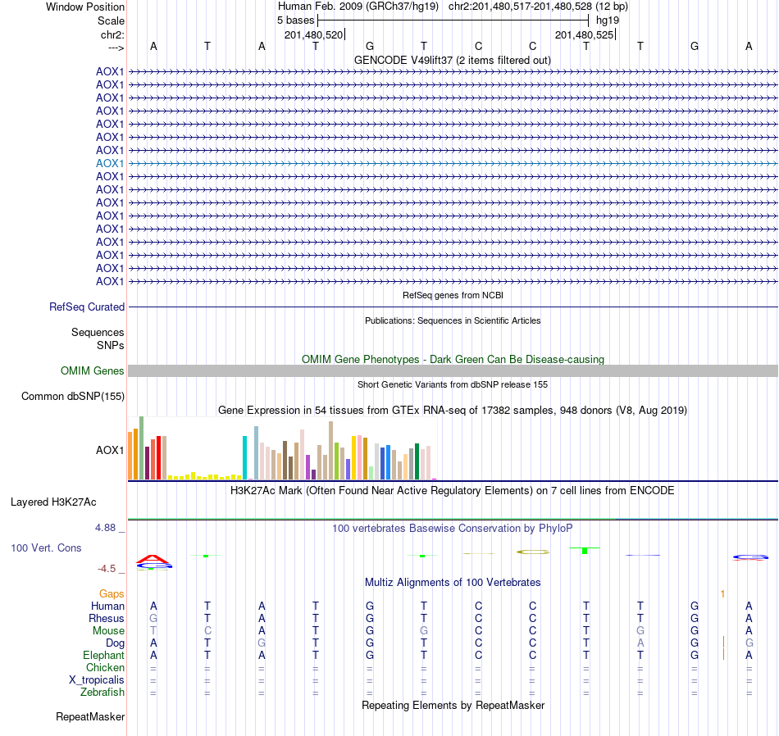
Task: Click the 201,480,525 coordinate on the ruler
Action: [584, 34]
